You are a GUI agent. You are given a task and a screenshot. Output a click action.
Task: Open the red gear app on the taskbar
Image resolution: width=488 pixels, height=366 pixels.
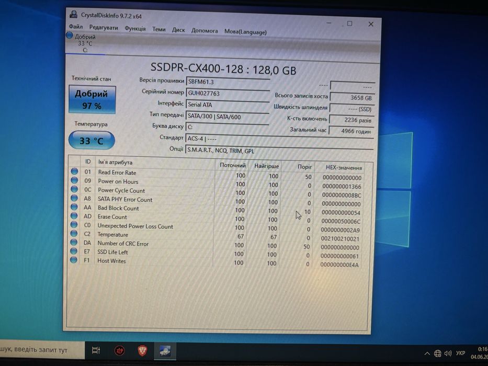pyautogui.click(x=119, y=351)
